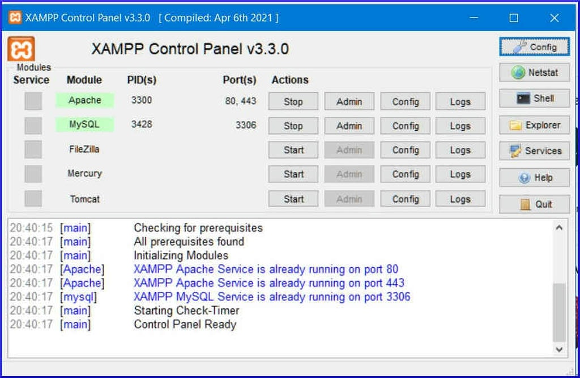This screenshot has width=580, height=378.
Task: Select MySQL port 3306
Action: pyautogui.click(x=246, y=125)
